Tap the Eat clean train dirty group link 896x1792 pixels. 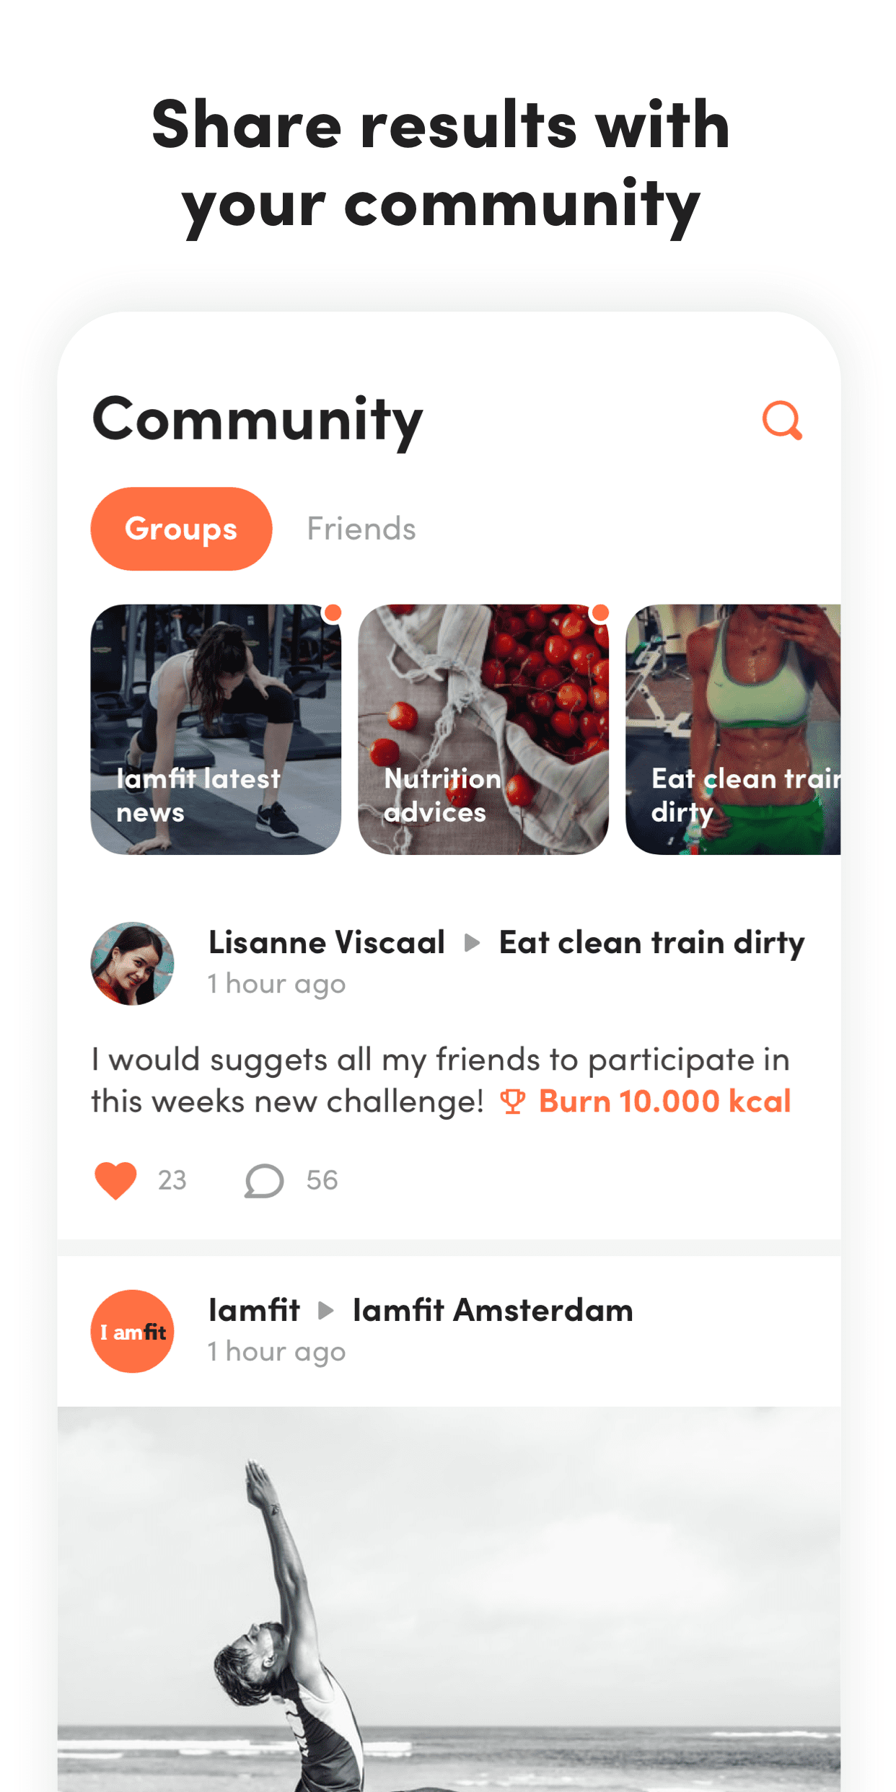click(x=651, y=943)
